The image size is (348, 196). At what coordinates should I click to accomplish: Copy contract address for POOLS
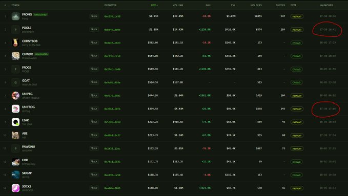[94, 29]
